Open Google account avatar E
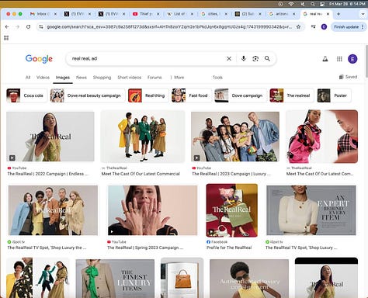 (x=352, y=59)
